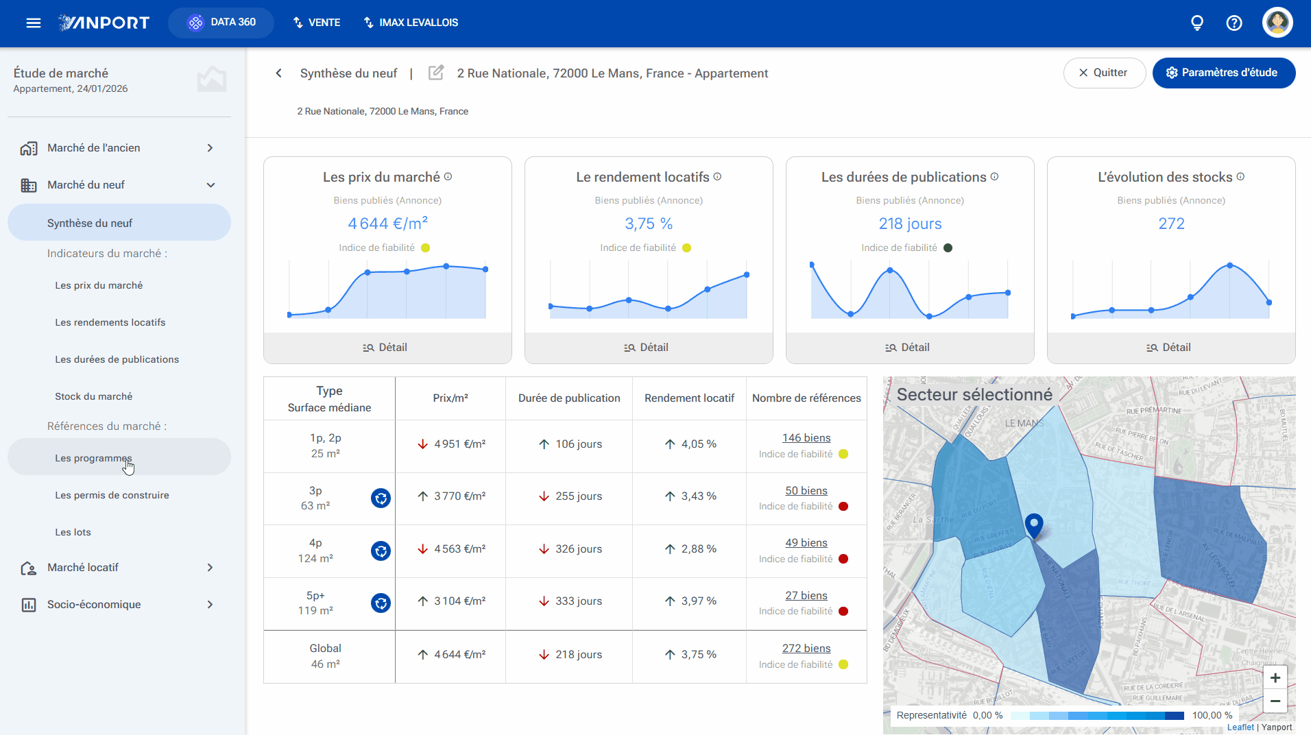
Task: Click the Representativité color scale bar
Action: pyautogui.click(x=1097, y=715)
